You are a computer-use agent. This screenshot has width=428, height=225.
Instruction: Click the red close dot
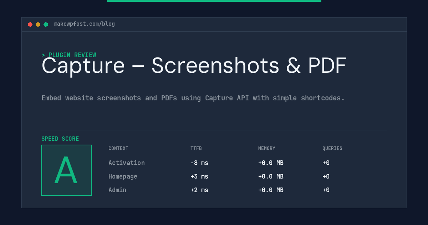click(30, 24)
